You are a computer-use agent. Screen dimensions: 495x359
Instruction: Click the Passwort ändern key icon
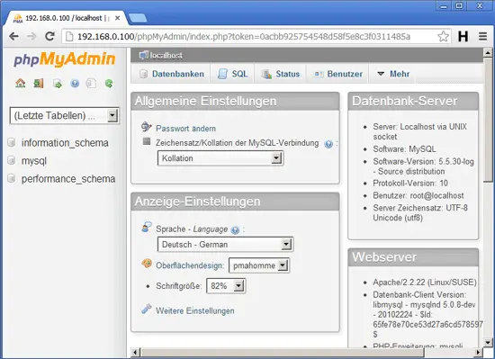(x=146, y=127)
